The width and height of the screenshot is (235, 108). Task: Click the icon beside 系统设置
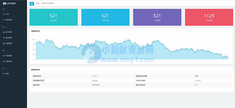coord(4,20)
